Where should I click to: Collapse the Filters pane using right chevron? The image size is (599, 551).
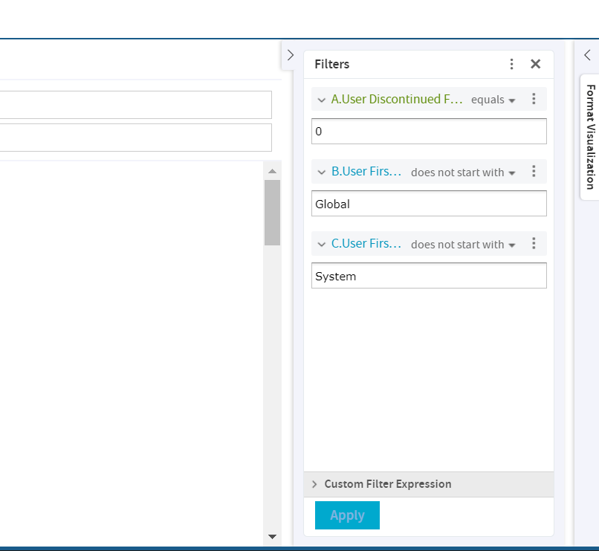(291, 56)
